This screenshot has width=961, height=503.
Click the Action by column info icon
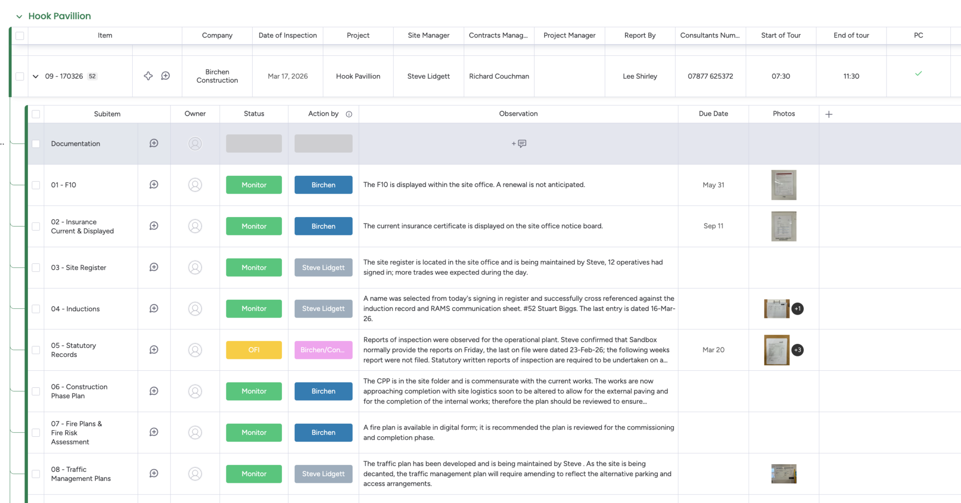point(349,114)
